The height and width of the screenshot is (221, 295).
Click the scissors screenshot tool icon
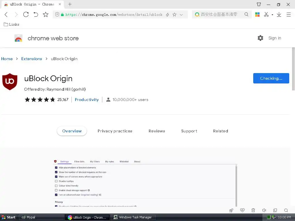tap(266, 14)
